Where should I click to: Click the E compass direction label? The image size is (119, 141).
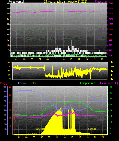112,75
